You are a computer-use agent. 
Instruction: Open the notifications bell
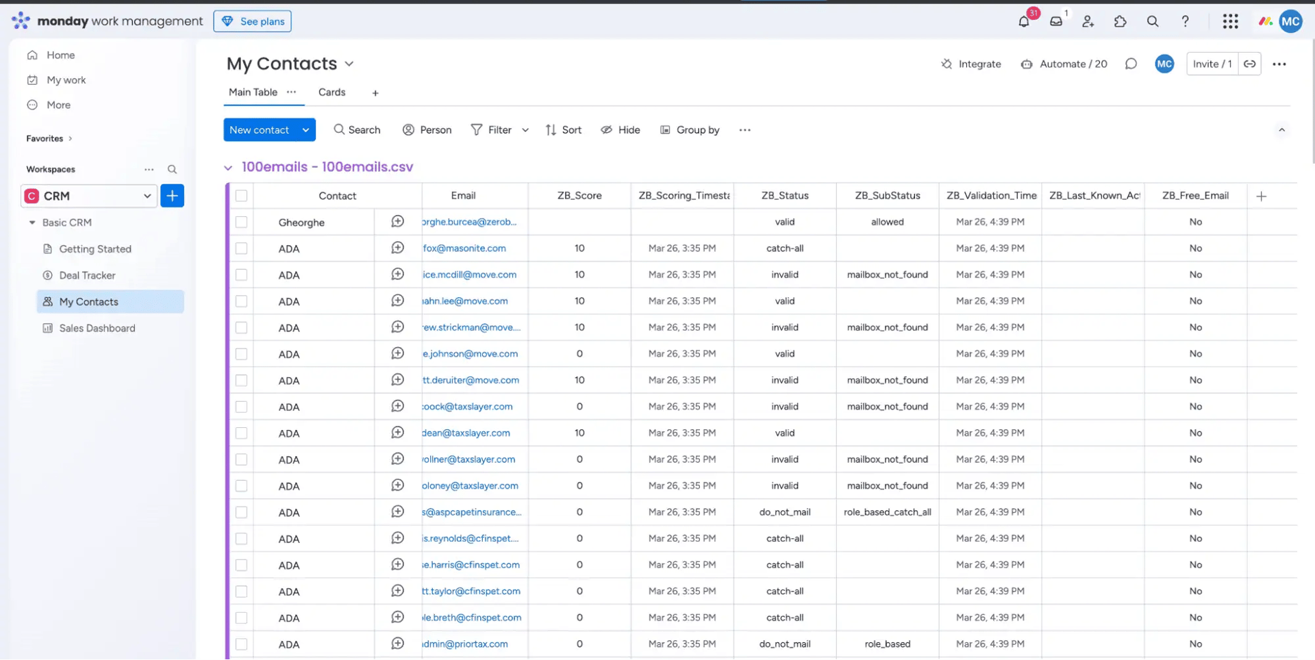pos(1023,21)
